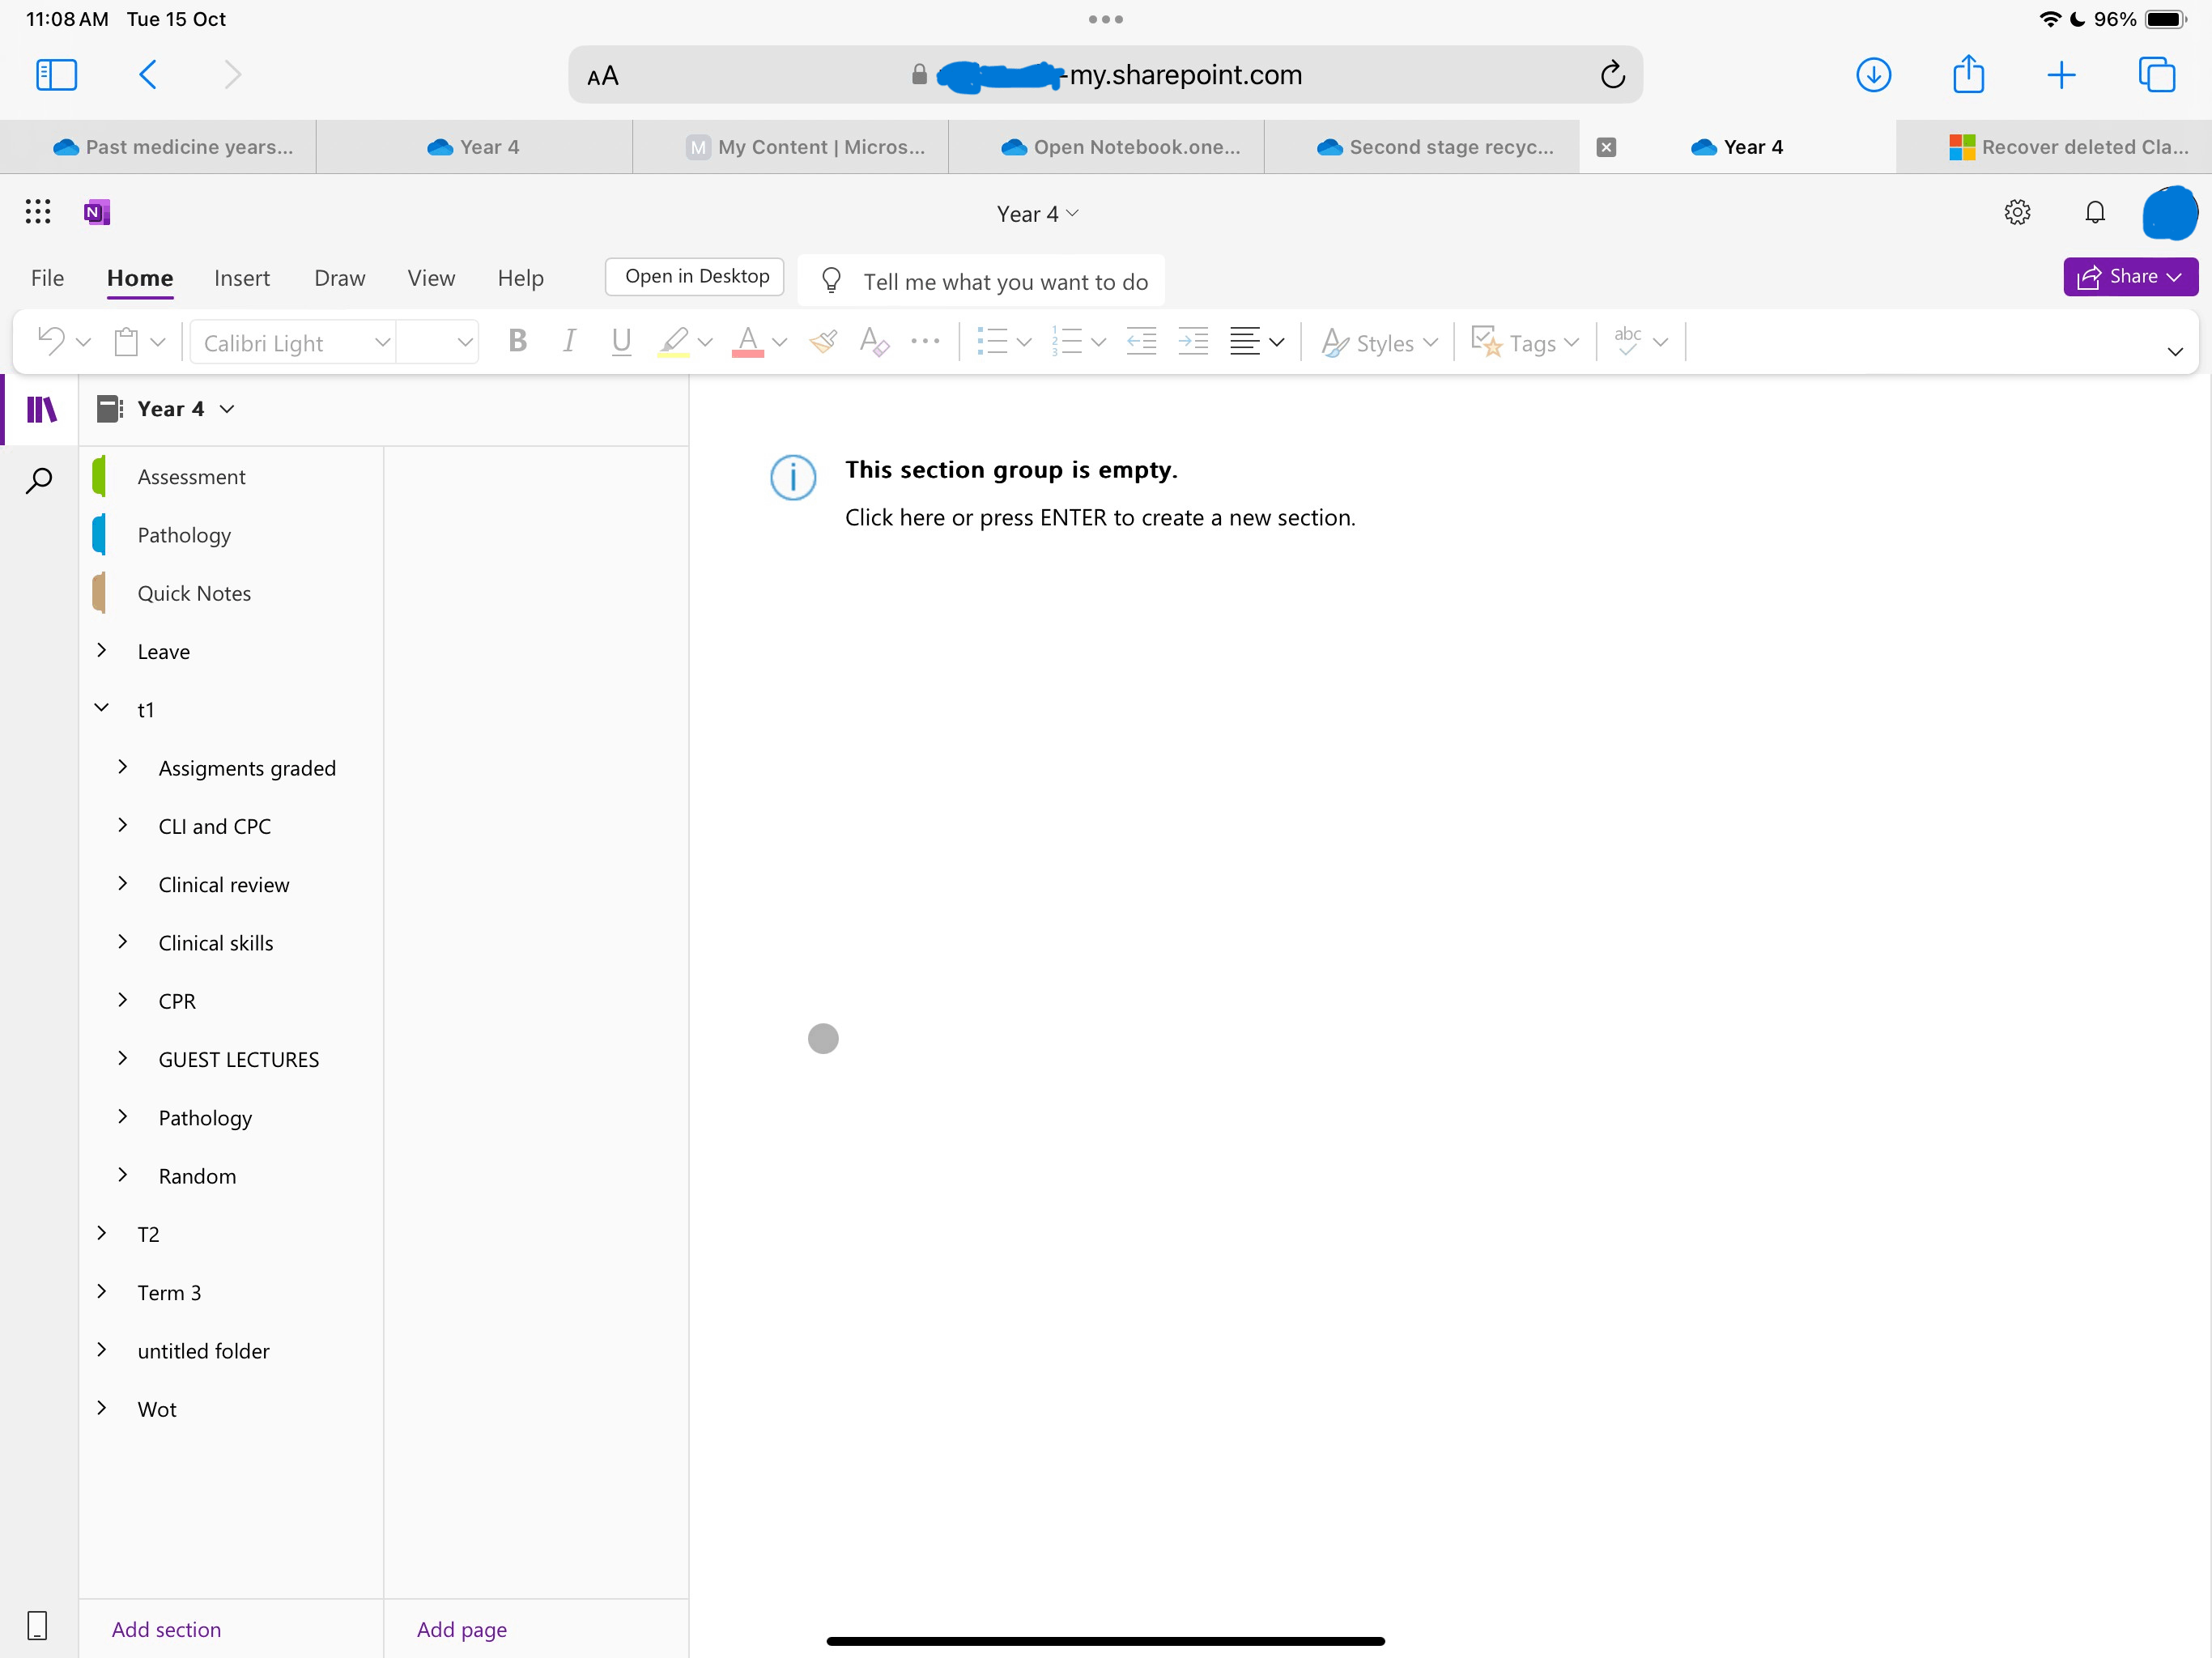Click the bulleted list icon

[992, 342]
